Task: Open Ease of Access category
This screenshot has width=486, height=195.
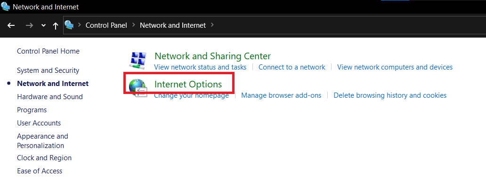Action: pos(40,171)
